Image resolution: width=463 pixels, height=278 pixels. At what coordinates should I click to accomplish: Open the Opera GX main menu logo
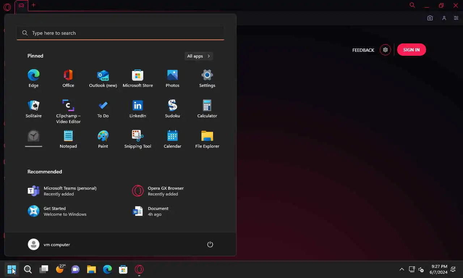(x=7, y=7)
